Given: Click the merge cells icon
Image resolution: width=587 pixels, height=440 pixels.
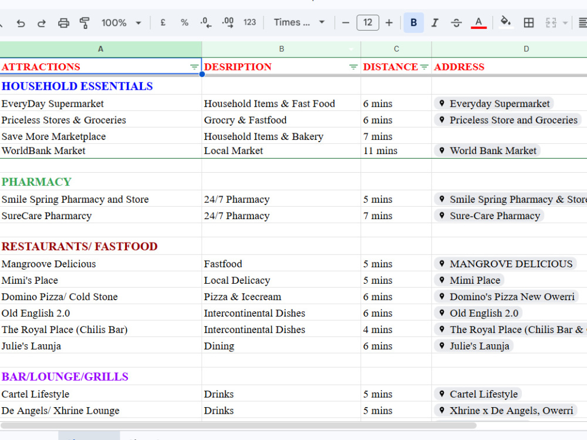Looking at the screenshot, I should tap(551, 23).
